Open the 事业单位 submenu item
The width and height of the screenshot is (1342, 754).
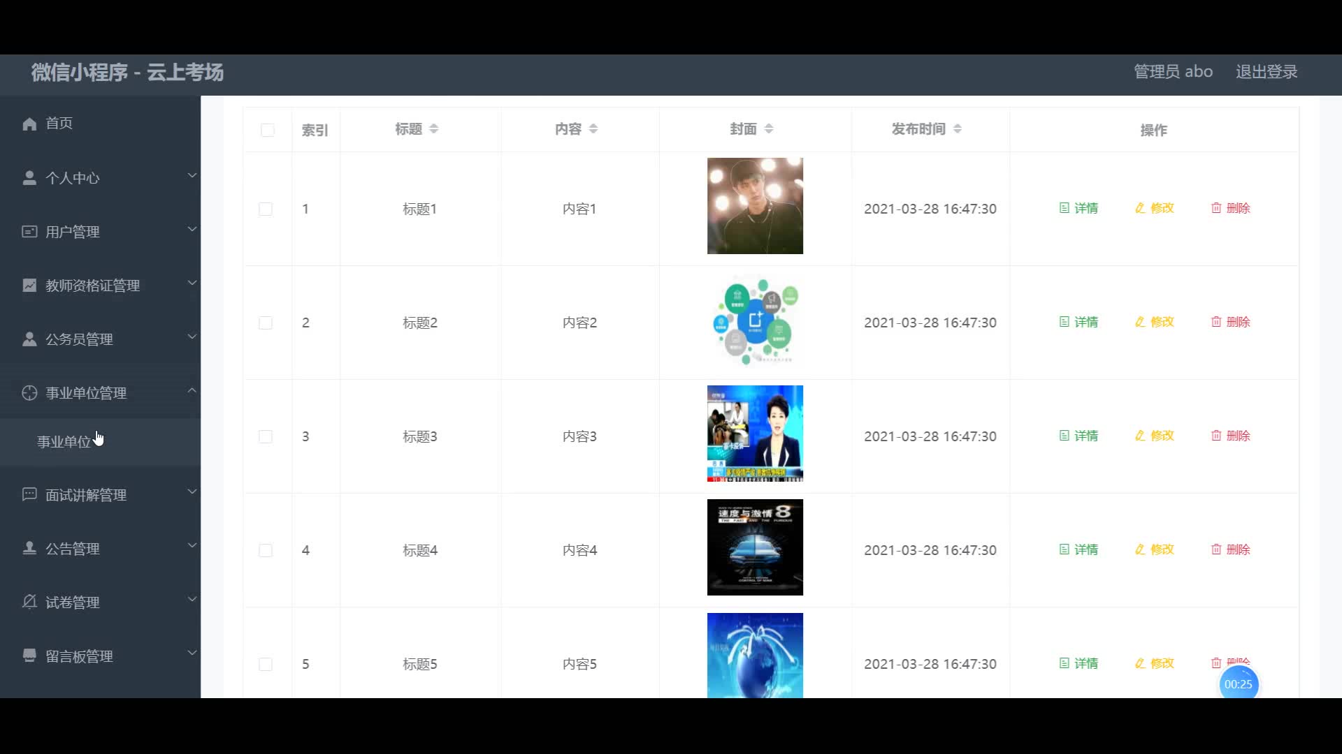coord(64,442)
